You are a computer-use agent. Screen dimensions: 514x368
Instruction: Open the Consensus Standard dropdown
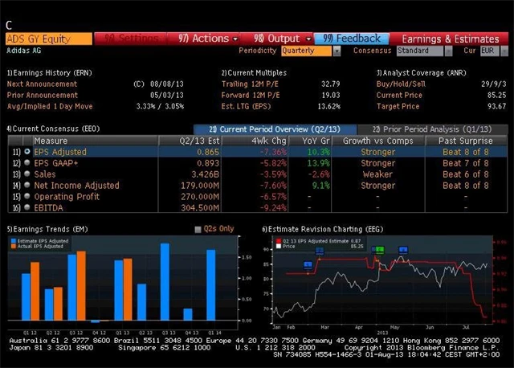425,51
